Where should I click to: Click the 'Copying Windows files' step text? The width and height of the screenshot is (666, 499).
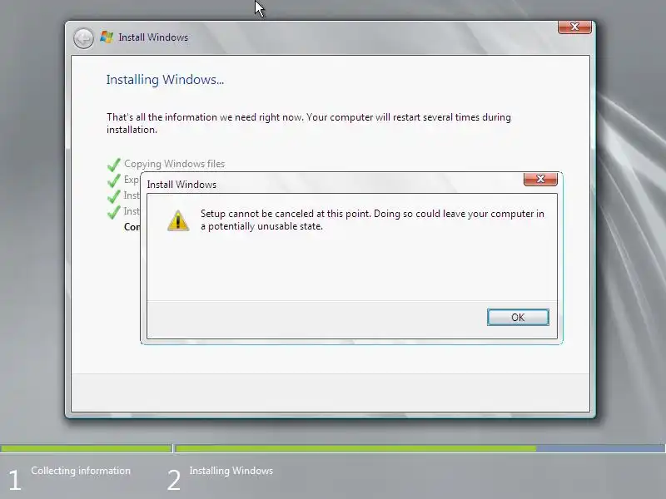[175, 164]
